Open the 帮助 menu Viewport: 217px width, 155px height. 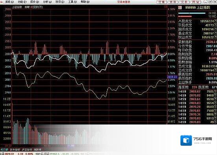coord(85,2)
